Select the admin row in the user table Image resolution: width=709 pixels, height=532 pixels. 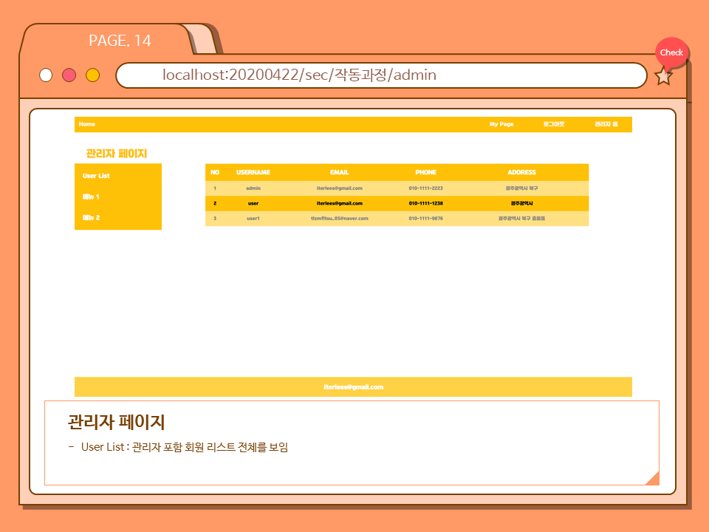(397, 188)
